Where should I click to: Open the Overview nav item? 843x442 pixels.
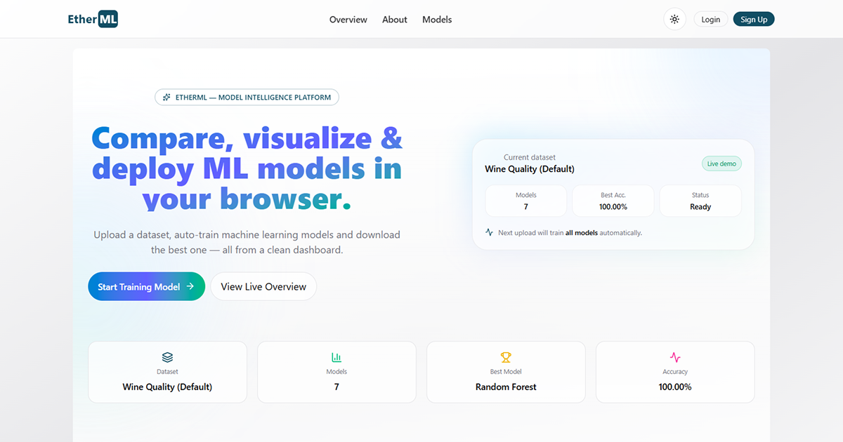pyautogui.click(x=348, y=20)
